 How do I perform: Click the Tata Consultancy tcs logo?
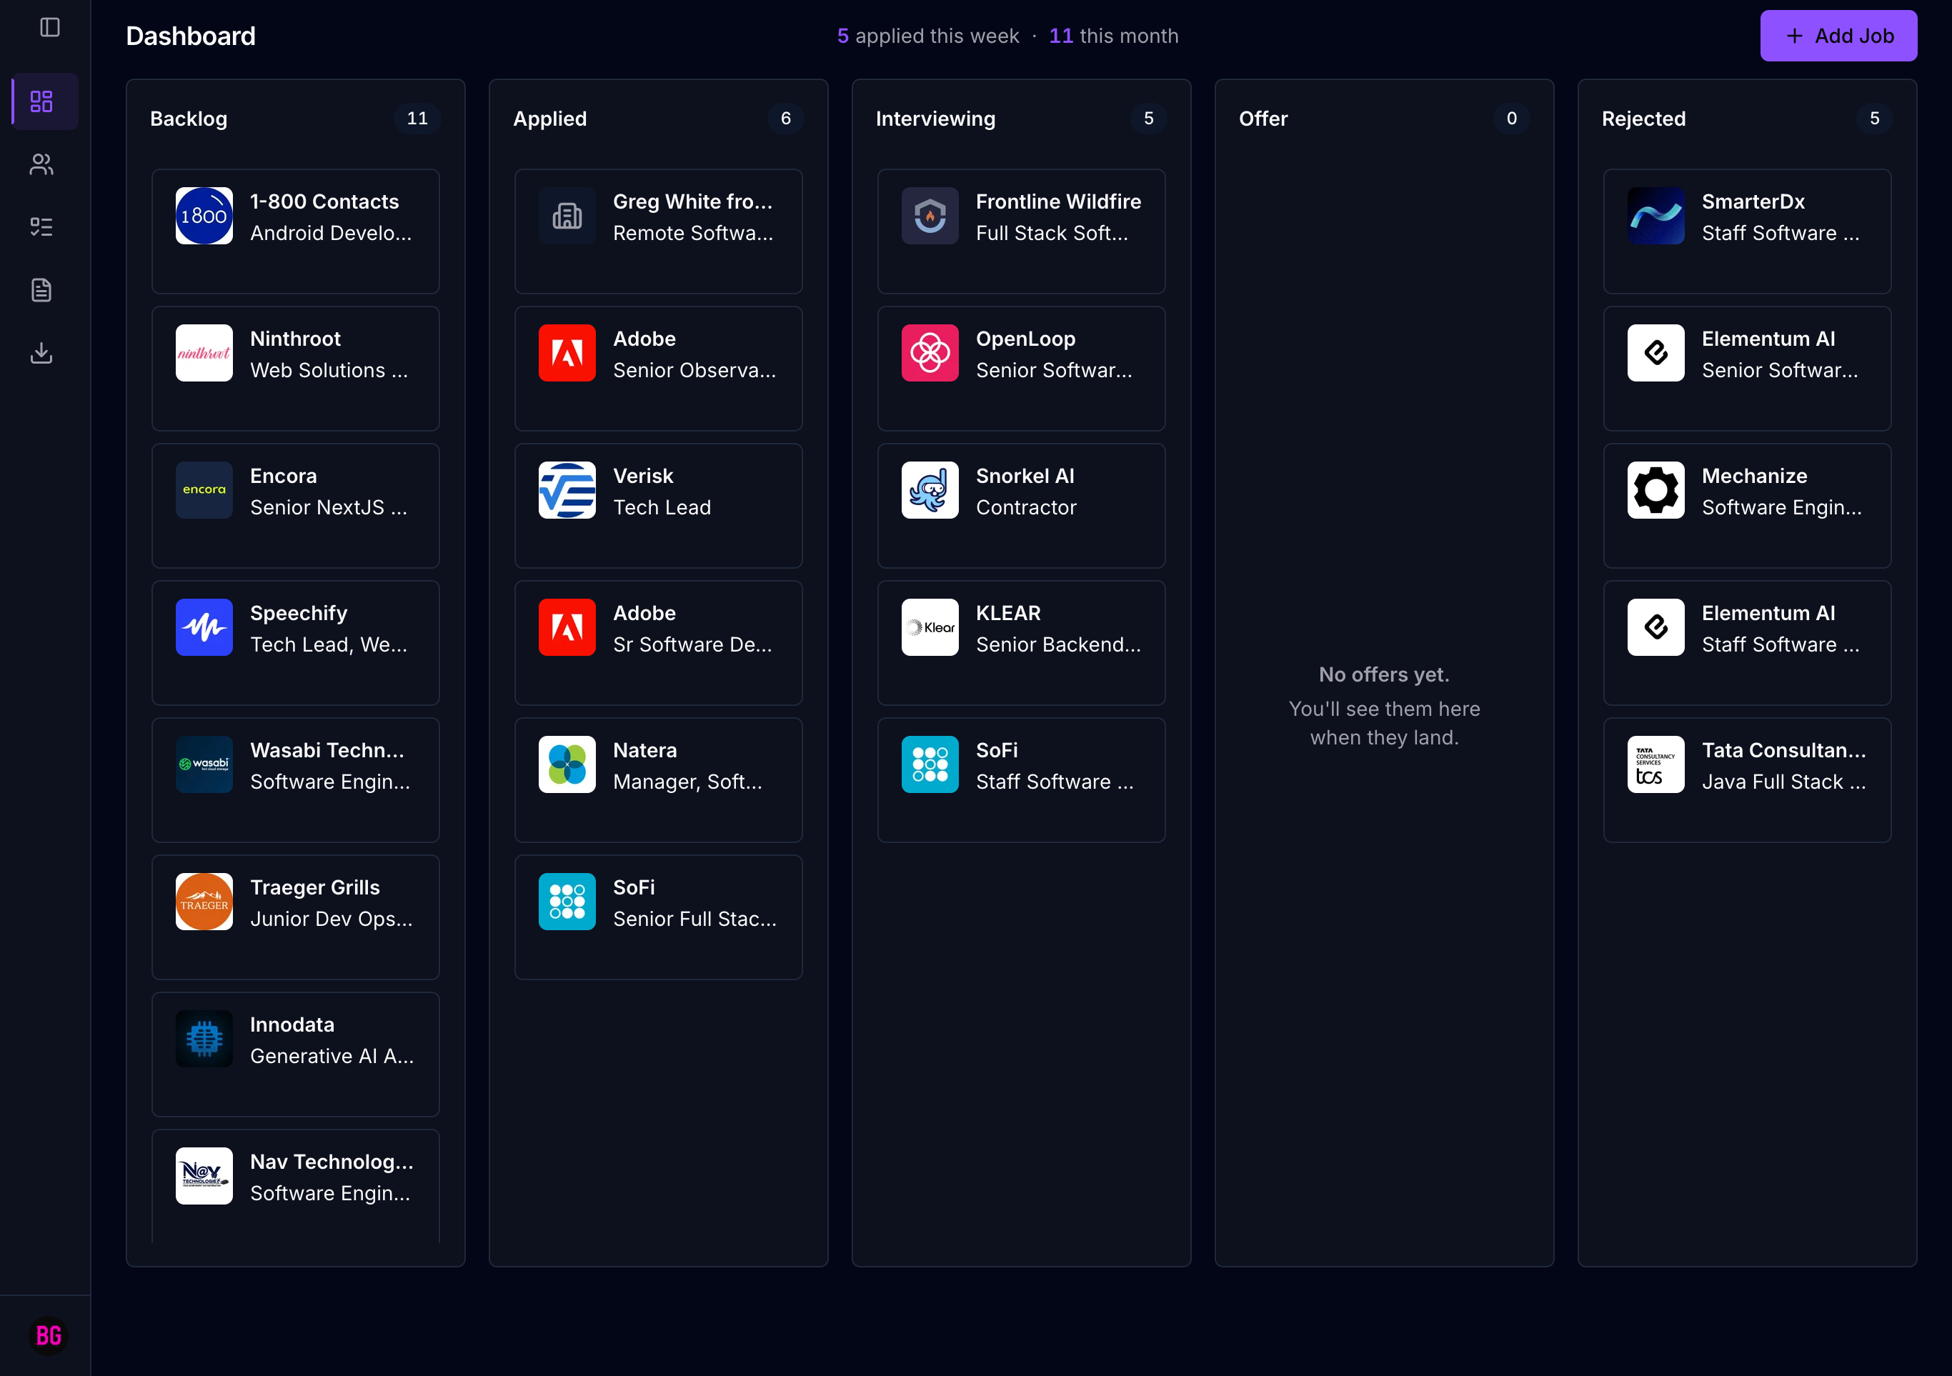tap(1656, 764)
